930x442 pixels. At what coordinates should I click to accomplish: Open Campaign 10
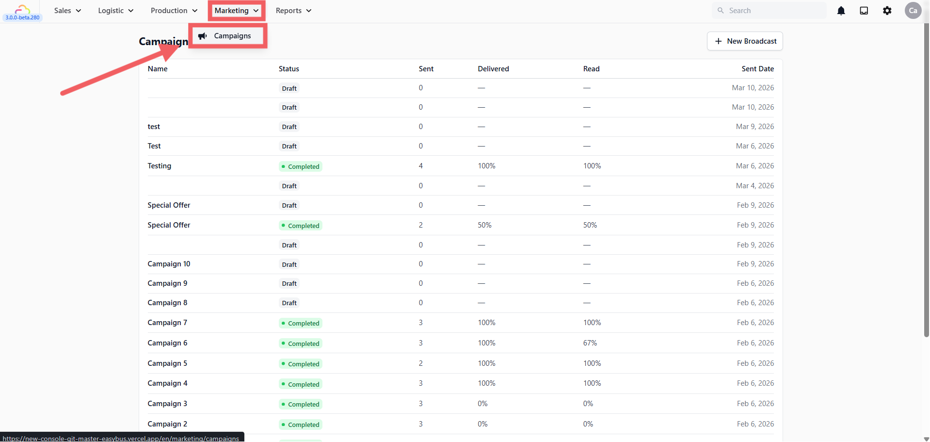461,264
